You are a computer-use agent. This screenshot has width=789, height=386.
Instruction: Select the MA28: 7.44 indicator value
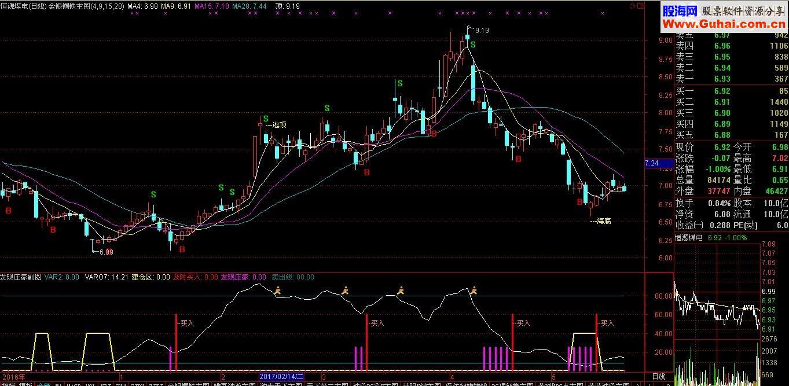pos(249,6)
